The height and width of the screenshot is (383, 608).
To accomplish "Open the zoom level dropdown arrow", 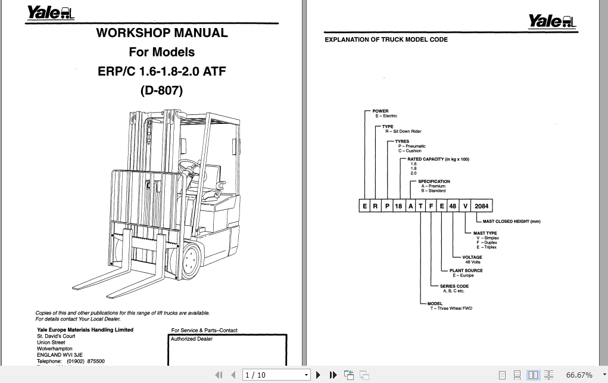I will click(604, 375).
